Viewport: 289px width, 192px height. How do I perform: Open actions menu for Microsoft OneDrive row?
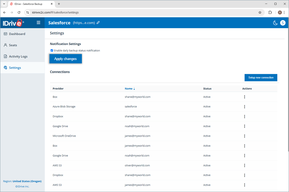244,136
